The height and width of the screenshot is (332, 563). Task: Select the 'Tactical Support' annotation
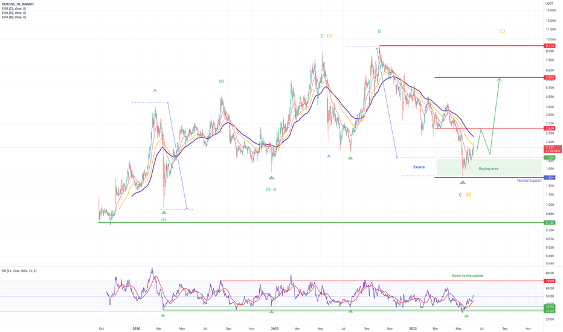[529, 180]
